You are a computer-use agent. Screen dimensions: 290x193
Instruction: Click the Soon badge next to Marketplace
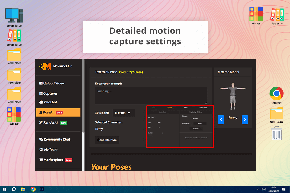(x=69, y=160)
